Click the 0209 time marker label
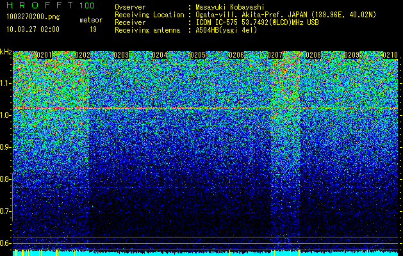Screen dimensions: 403x256 pyautogui.click(x=352, y=55)
